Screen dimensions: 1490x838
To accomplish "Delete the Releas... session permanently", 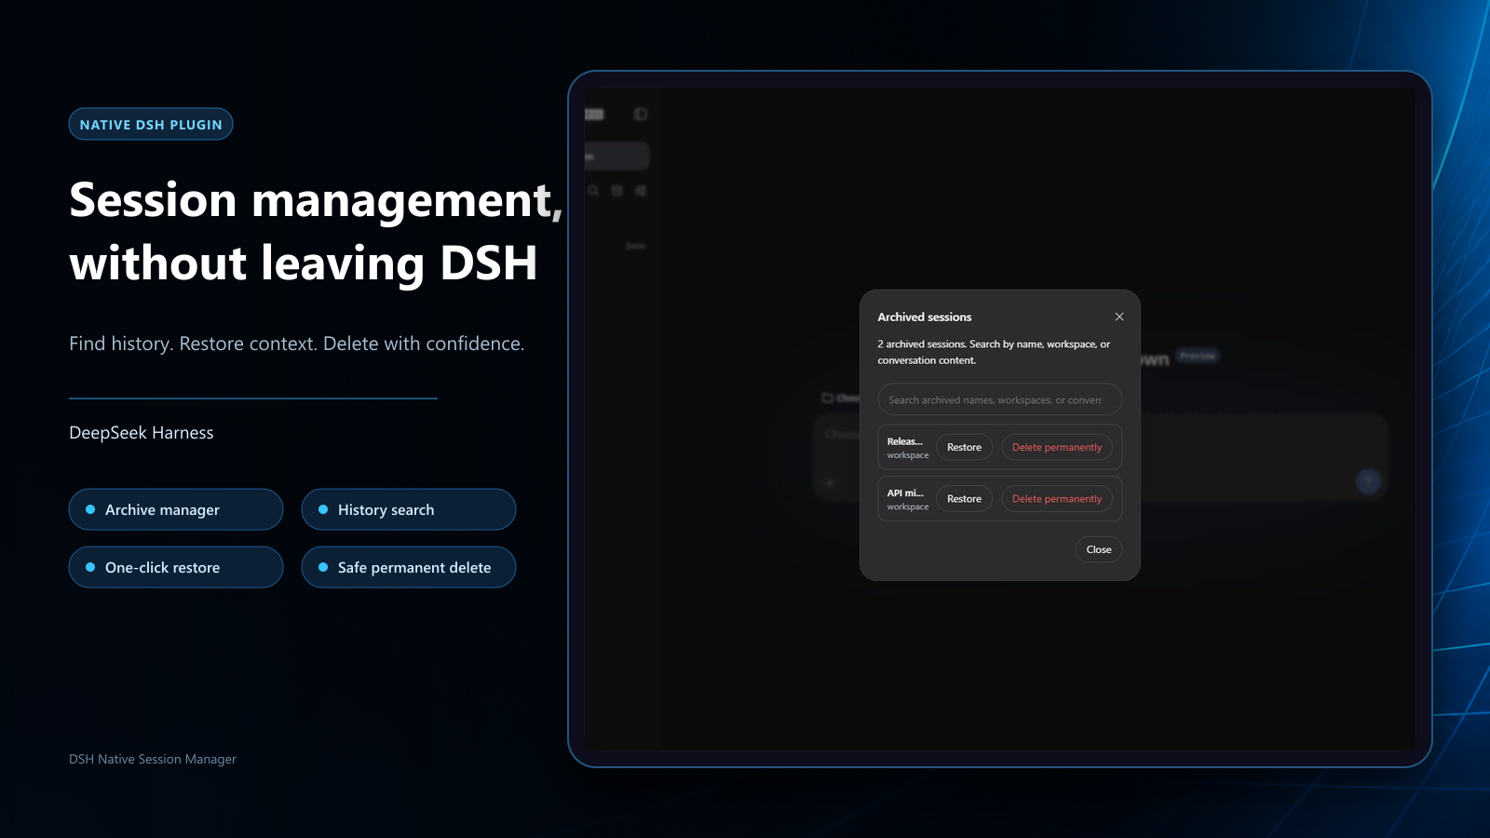I will point(1057,447).
